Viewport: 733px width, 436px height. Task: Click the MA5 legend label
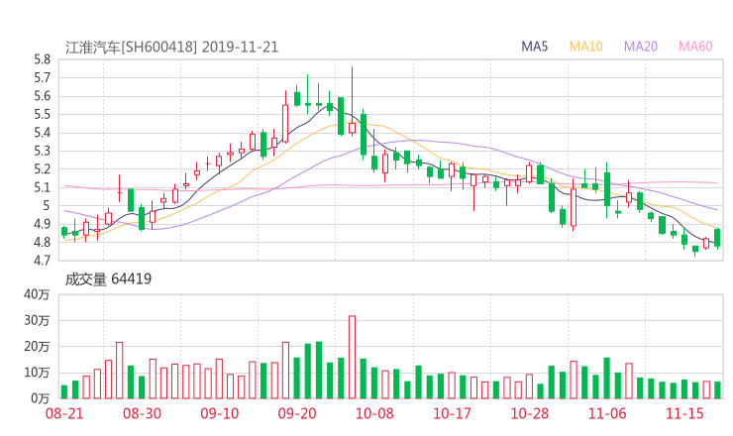[x=534, y=47]
